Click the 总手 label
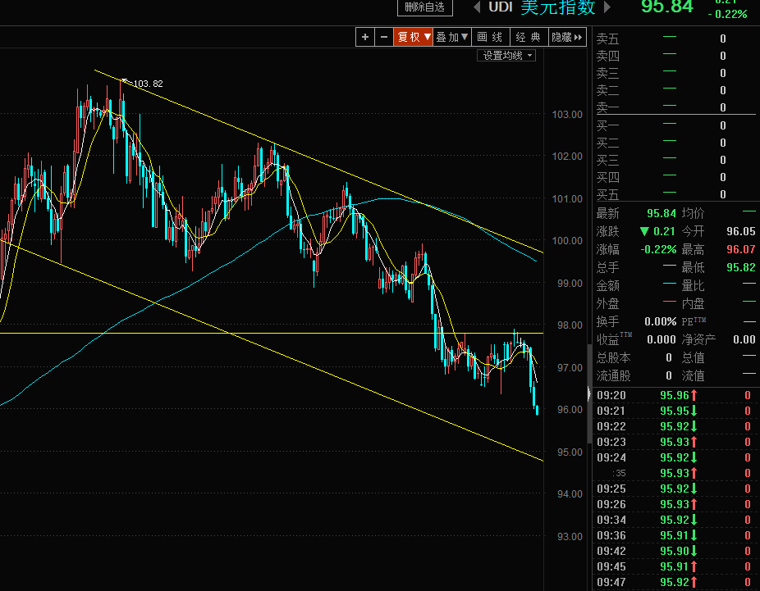760x591 pixels. (x=608, y=268)
